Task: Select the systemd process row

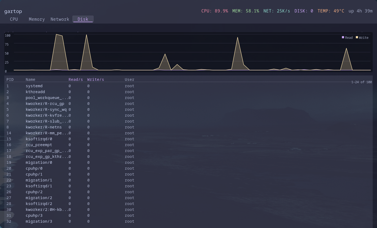Action: click(x=34, y=86)
